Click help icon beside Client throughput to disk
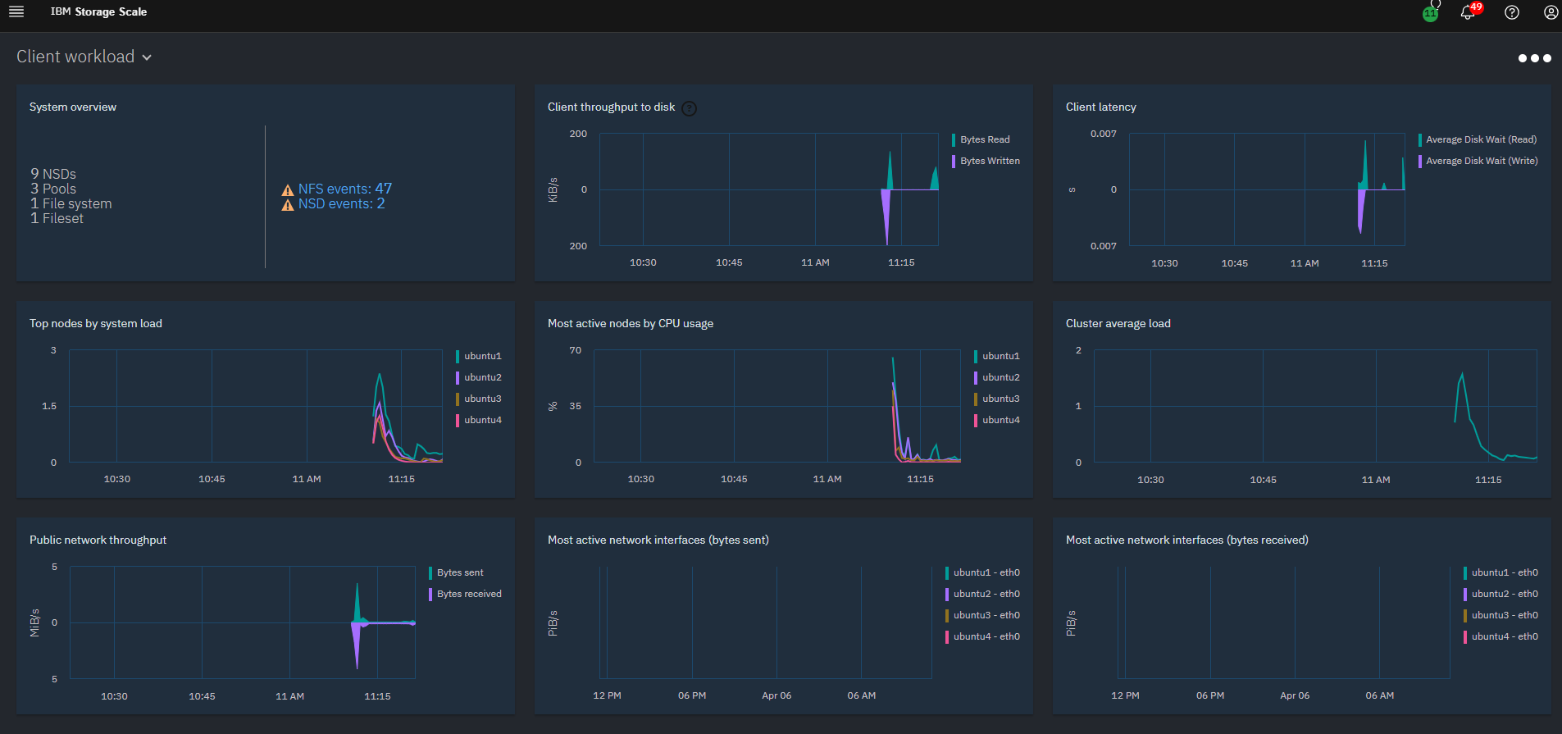Screen dimensions: 1562x734 (690, 108)
